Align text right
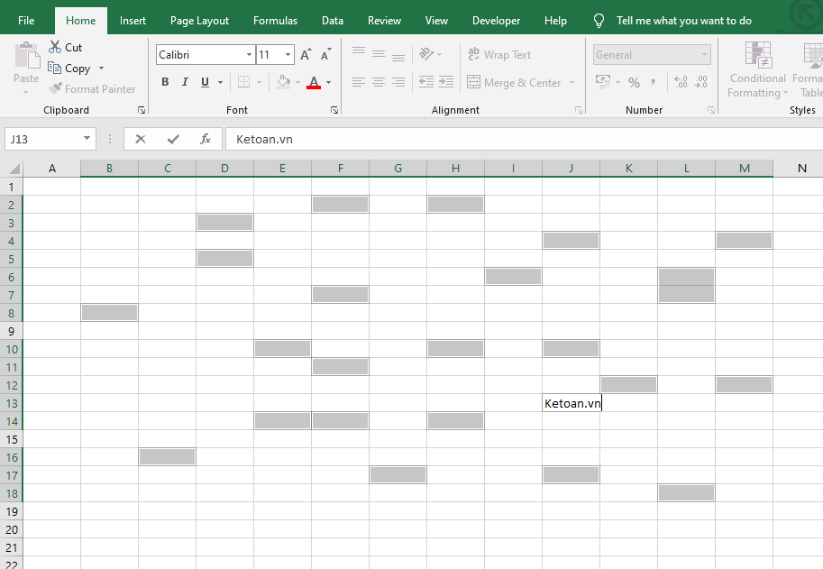 click(398, 82)
